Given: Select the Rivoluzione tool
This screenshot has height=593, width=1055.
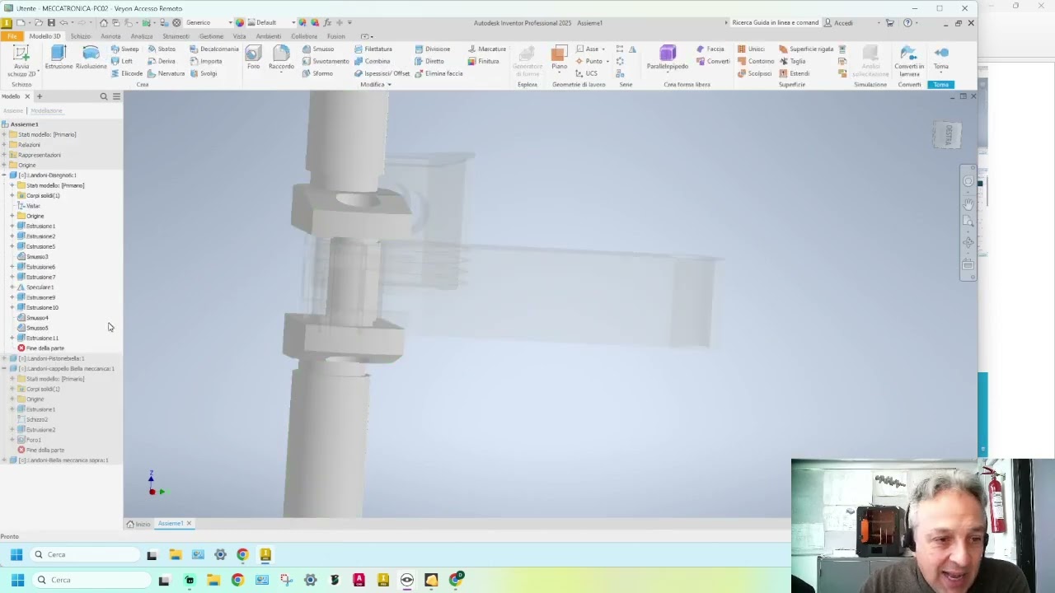Looking at the screenshot, I should tap(91, 58).
